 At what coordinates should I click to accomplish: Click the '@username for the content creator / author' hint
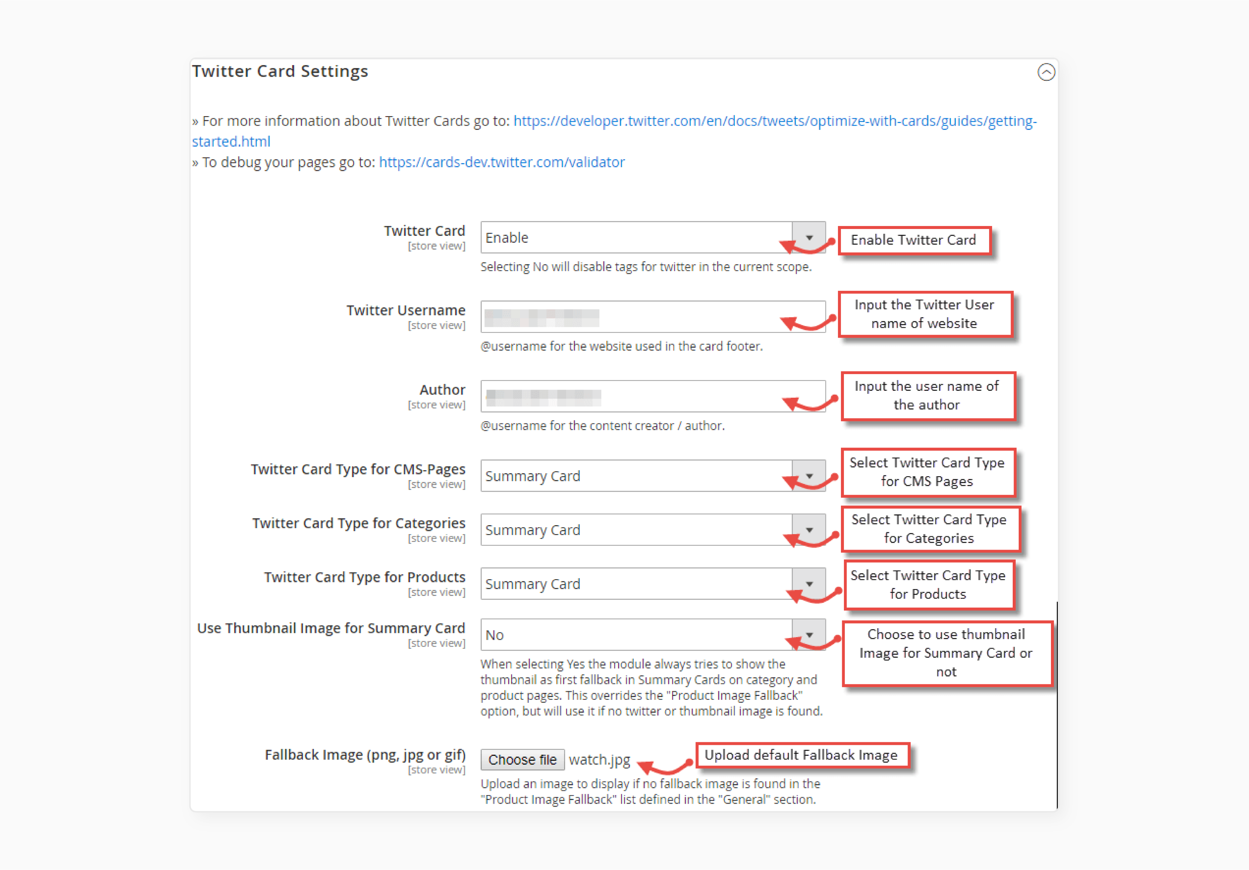point(602,425)
